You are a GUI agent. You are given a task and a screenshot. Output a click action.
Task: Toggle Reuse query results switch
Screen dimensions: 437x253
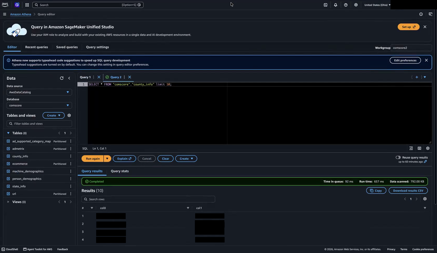(x=398, y=157)
